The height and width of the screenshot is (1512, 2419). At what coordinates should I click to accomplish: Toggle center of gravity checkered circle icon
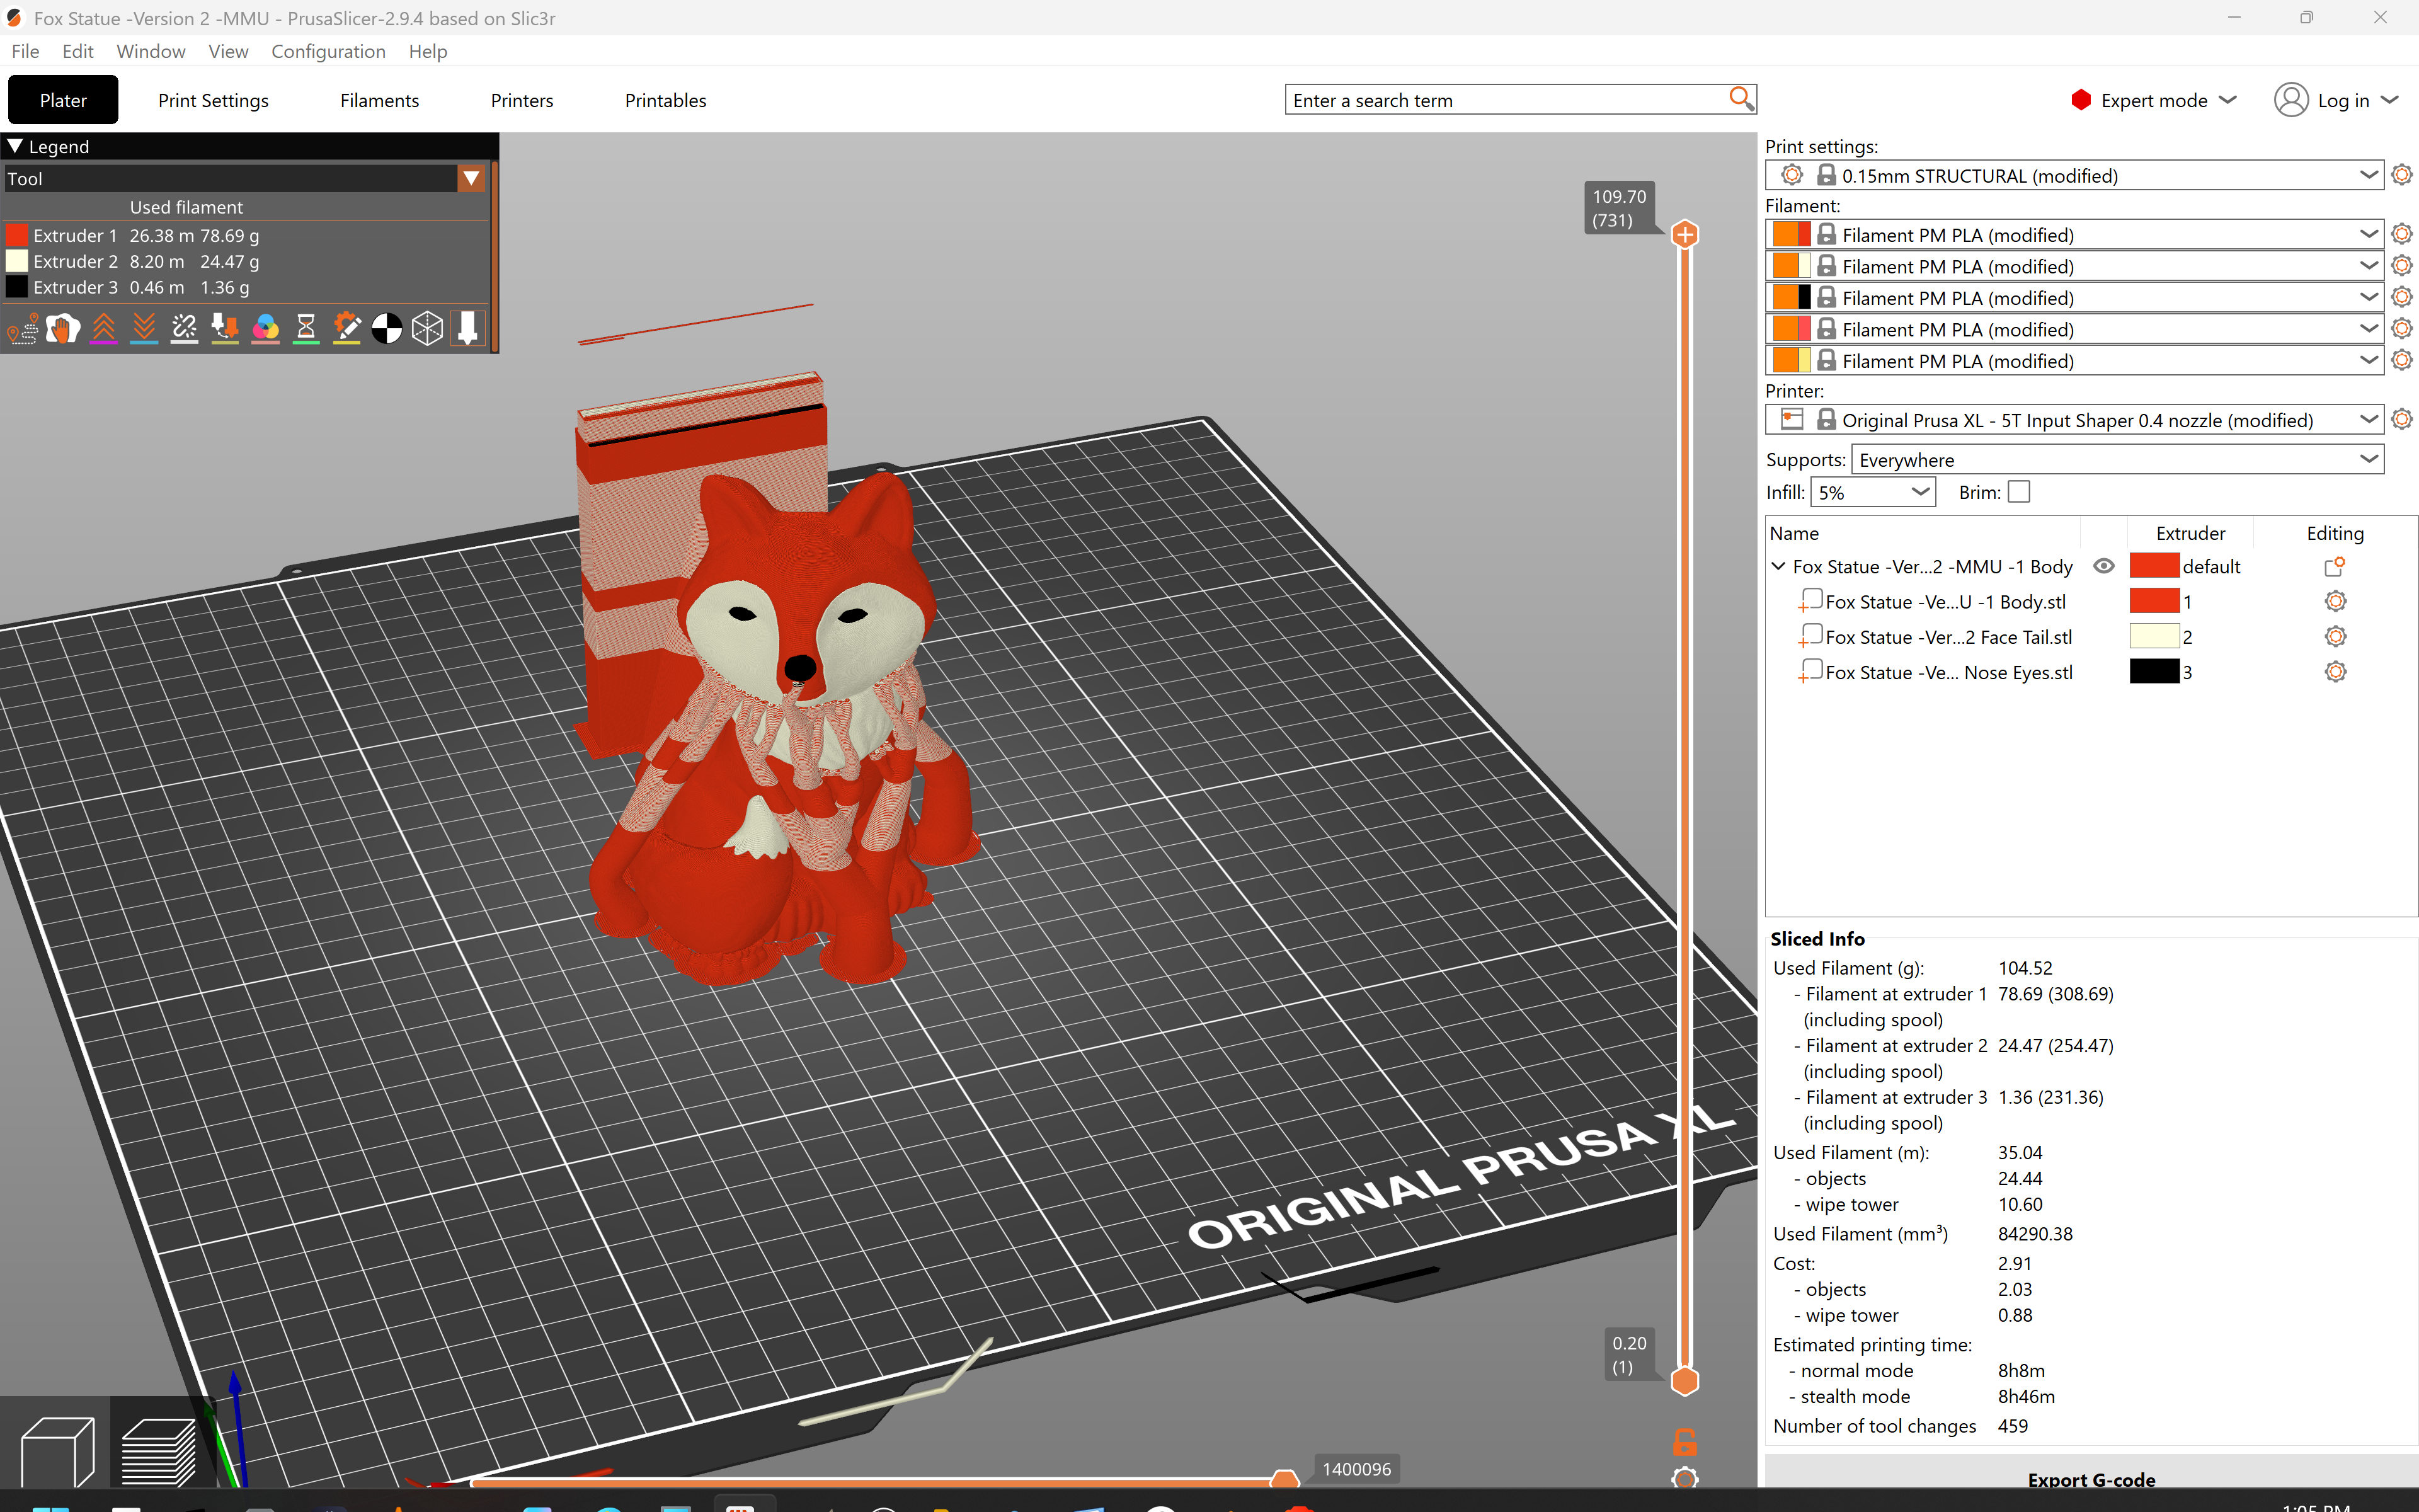[x=387, y=328]
